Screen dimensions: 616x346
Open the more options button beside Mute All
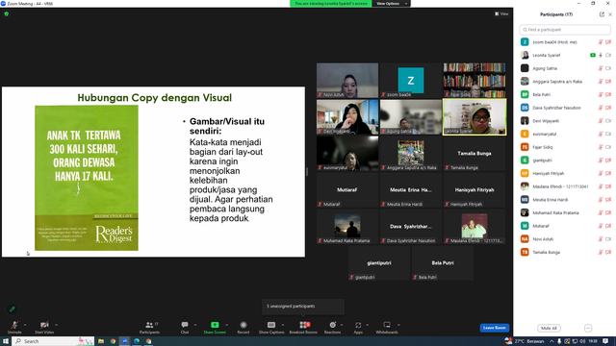pyautogui.click(x=588, y=328)
